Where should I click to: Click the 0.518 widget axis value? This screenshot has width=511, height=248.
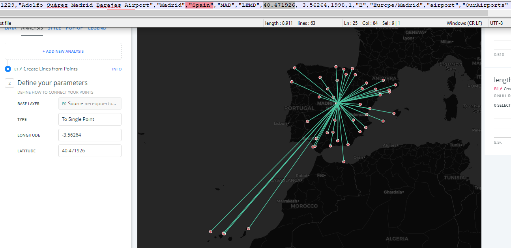[x=499, y=54]
